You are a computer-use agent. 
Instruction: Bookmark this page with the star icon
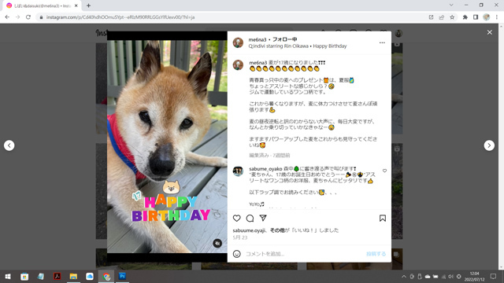452,17
